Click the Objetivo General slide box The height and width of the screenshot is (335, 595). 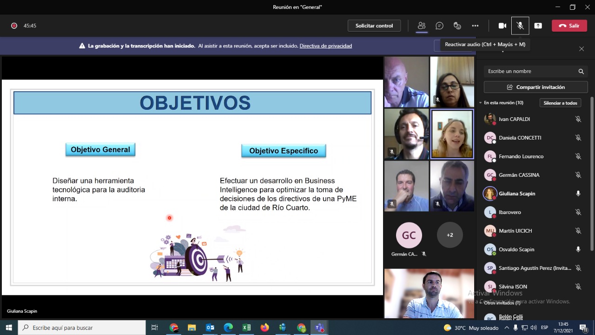tap(100, 150)
